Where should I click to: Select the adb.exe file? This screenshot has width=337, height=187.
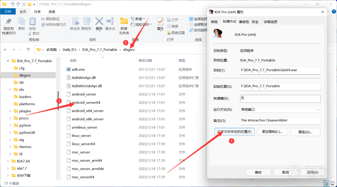(78, 69)
